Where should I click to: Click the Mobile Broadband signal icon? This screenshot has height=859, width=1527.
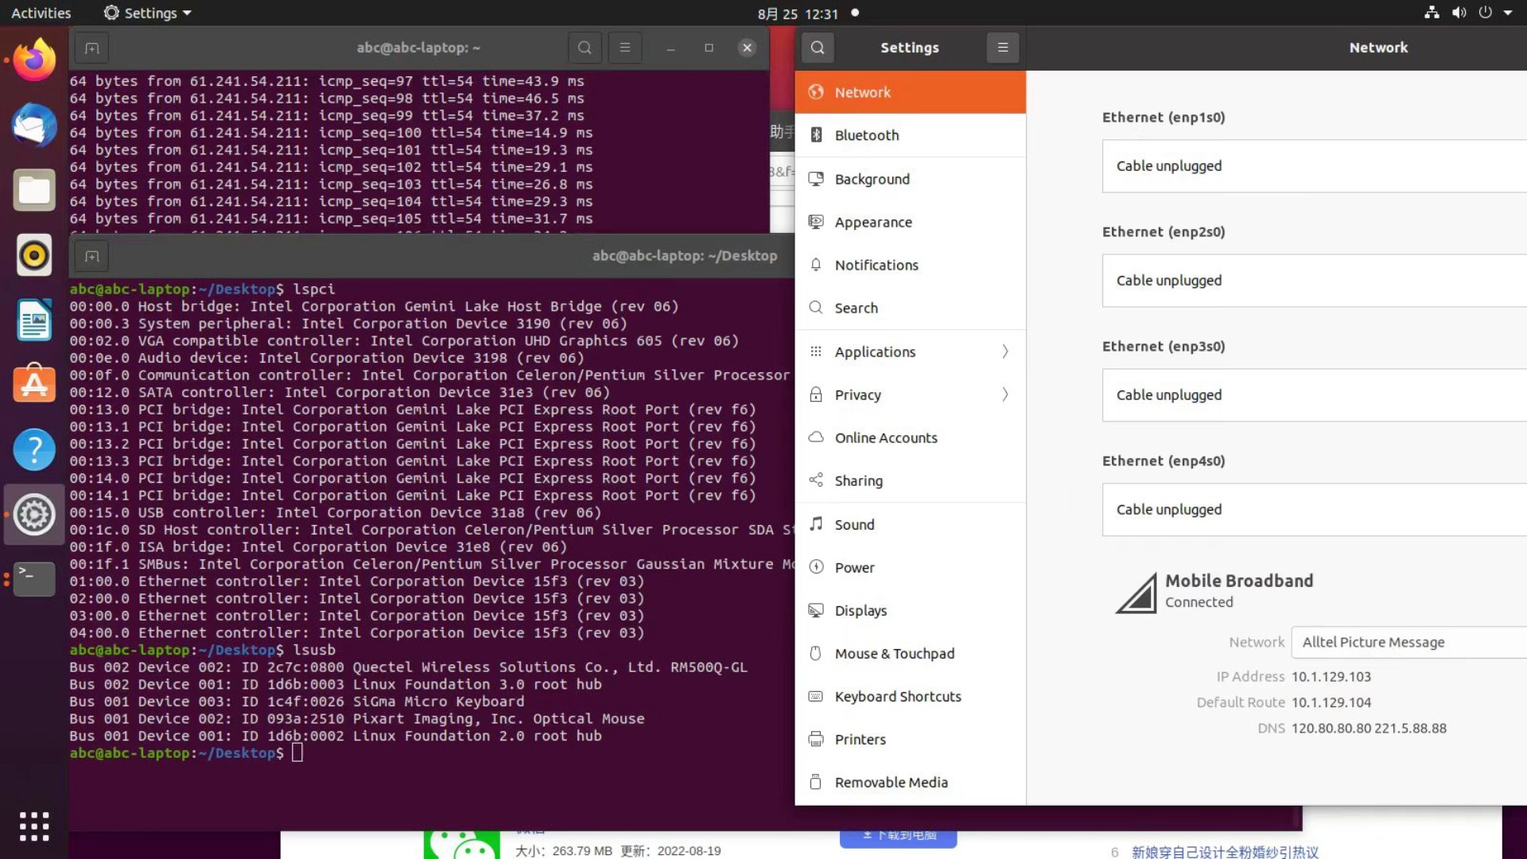(x=1136, y=593)
